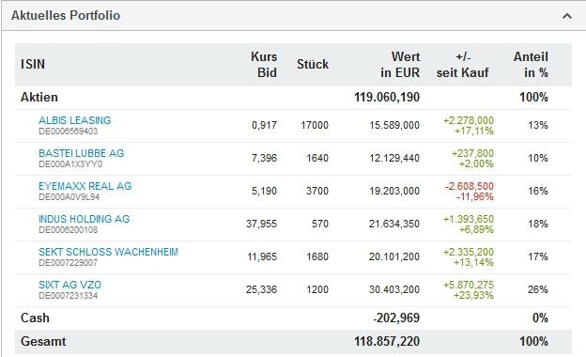The height and width of the screenshot is (357, 586).
Task: Click the Gesamt value 118.857,220
Action: tap(387, 341)
